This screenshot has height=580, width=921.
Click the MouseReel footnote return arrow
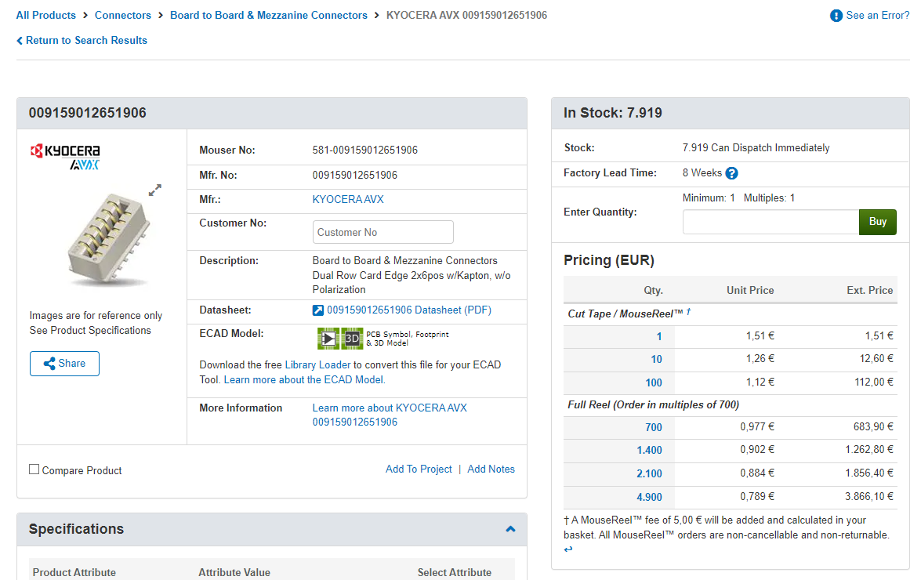(568, 549)
